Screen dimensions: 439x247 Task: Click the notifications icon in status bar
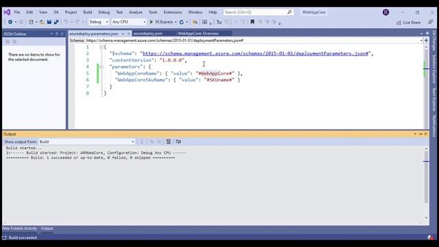430,237
